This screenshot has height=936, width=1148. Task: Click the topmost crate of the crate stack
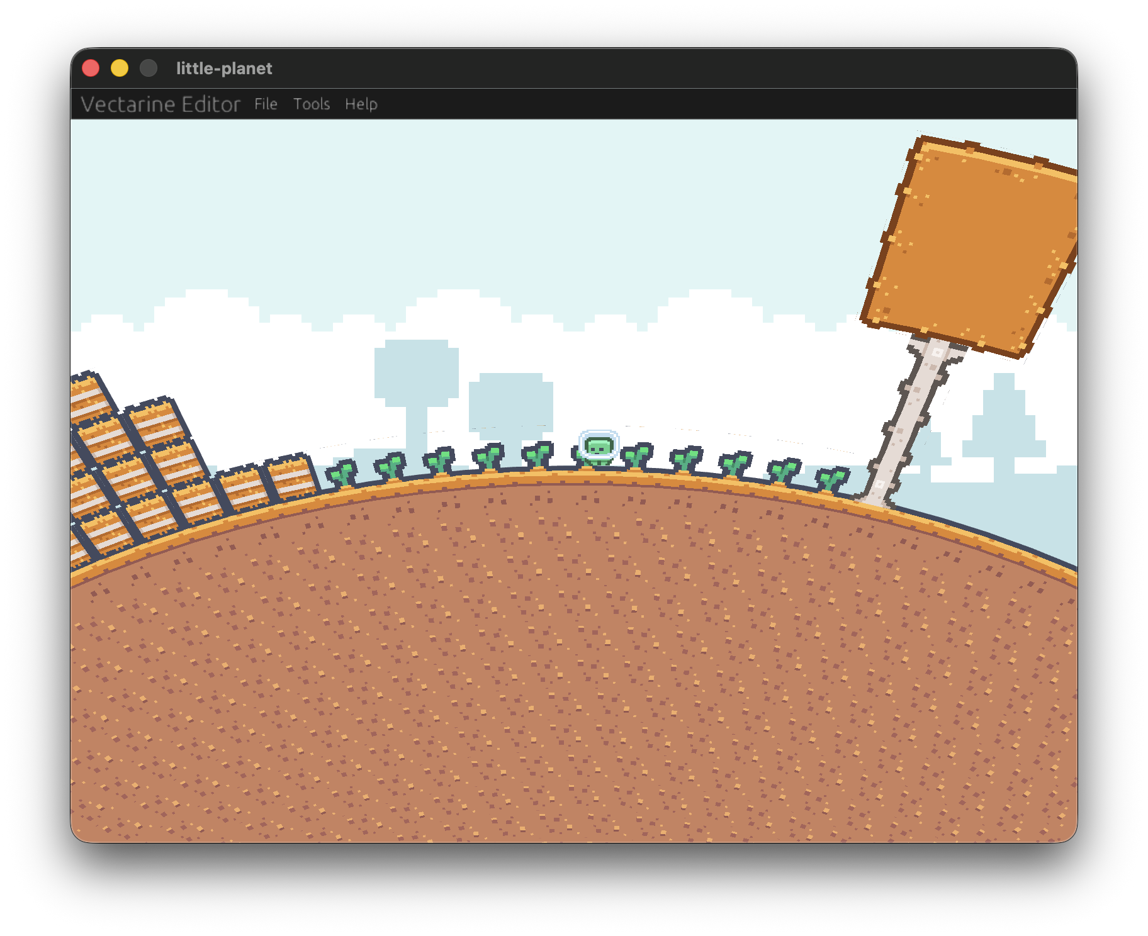coord(90,398)
